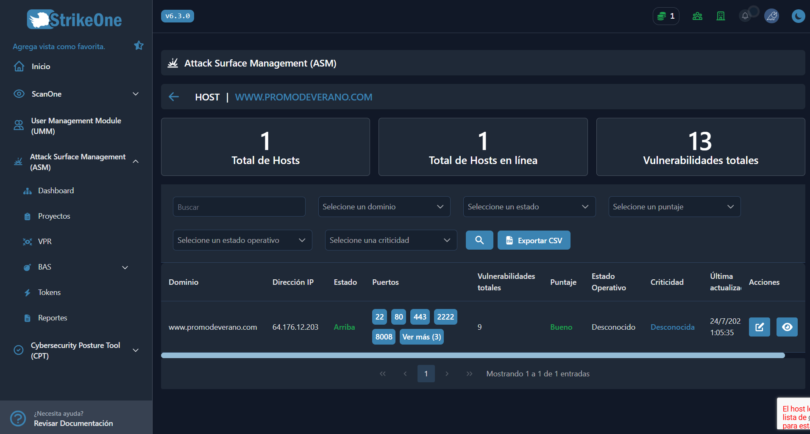This screenshot has width=810, height=434.
Task: Click the edit action for www.promodeverano.com
Action: click(x=760, y=327)
